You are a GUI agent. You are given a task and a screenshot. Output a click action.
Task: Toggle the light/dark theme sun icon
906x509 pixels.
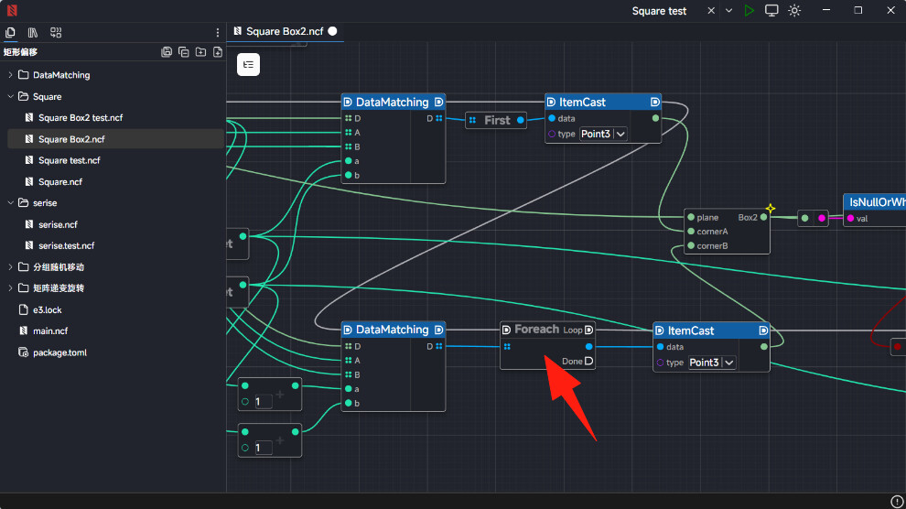click(x=794, y=10)
